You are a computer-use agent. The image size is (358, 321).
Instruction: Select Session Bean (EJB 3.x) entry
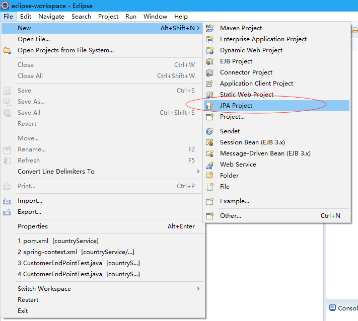pyautogui.click(x=276, y=142)
